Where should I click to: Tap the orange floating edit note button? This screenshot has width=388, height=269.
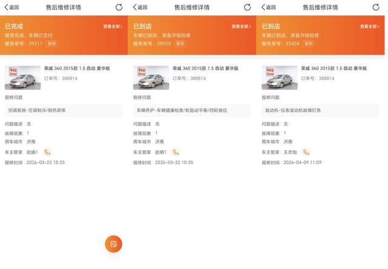[x=113, y=244]
